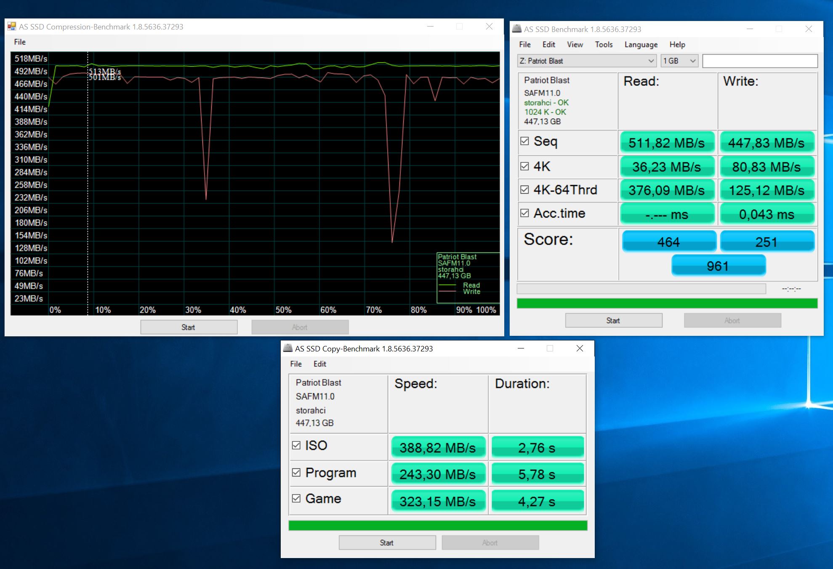Click the Compression-Benchmark window title icon
The width and height of the screenshot is (833, 569).
pos(12,27)
